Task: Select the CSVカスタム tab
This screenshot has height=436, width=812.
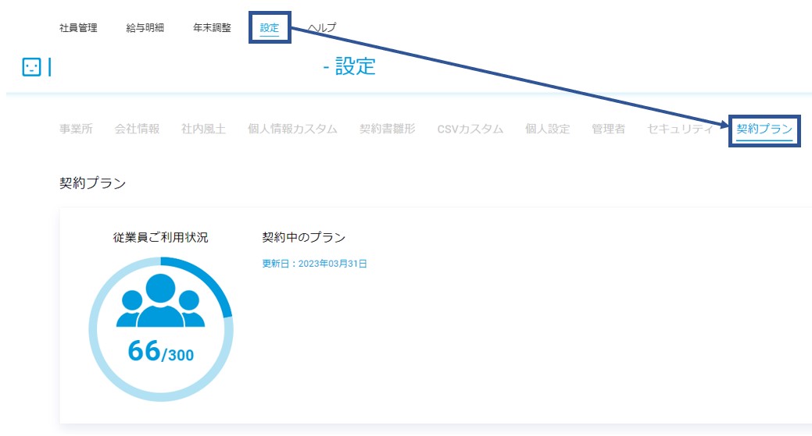Action: point(470,129)
